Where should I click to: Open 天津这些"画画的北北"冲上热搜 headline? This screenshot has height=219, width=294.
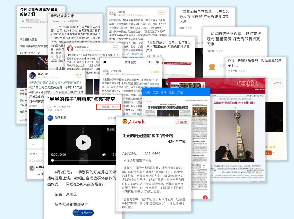pyautogui.click(x=234, y=103)
